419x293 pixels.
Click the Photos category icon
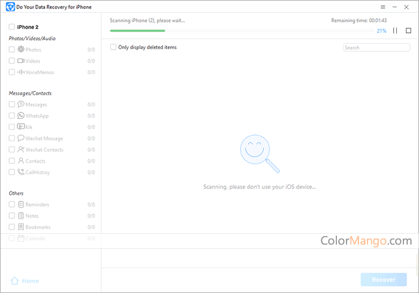pyautogui.click(x=21, y=50)
